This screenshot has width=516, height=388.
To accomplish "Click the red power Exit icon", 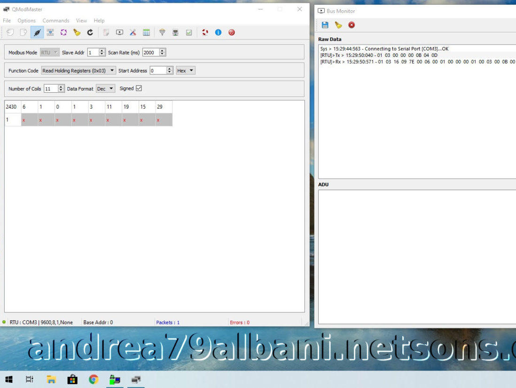I will click(232, 32).
